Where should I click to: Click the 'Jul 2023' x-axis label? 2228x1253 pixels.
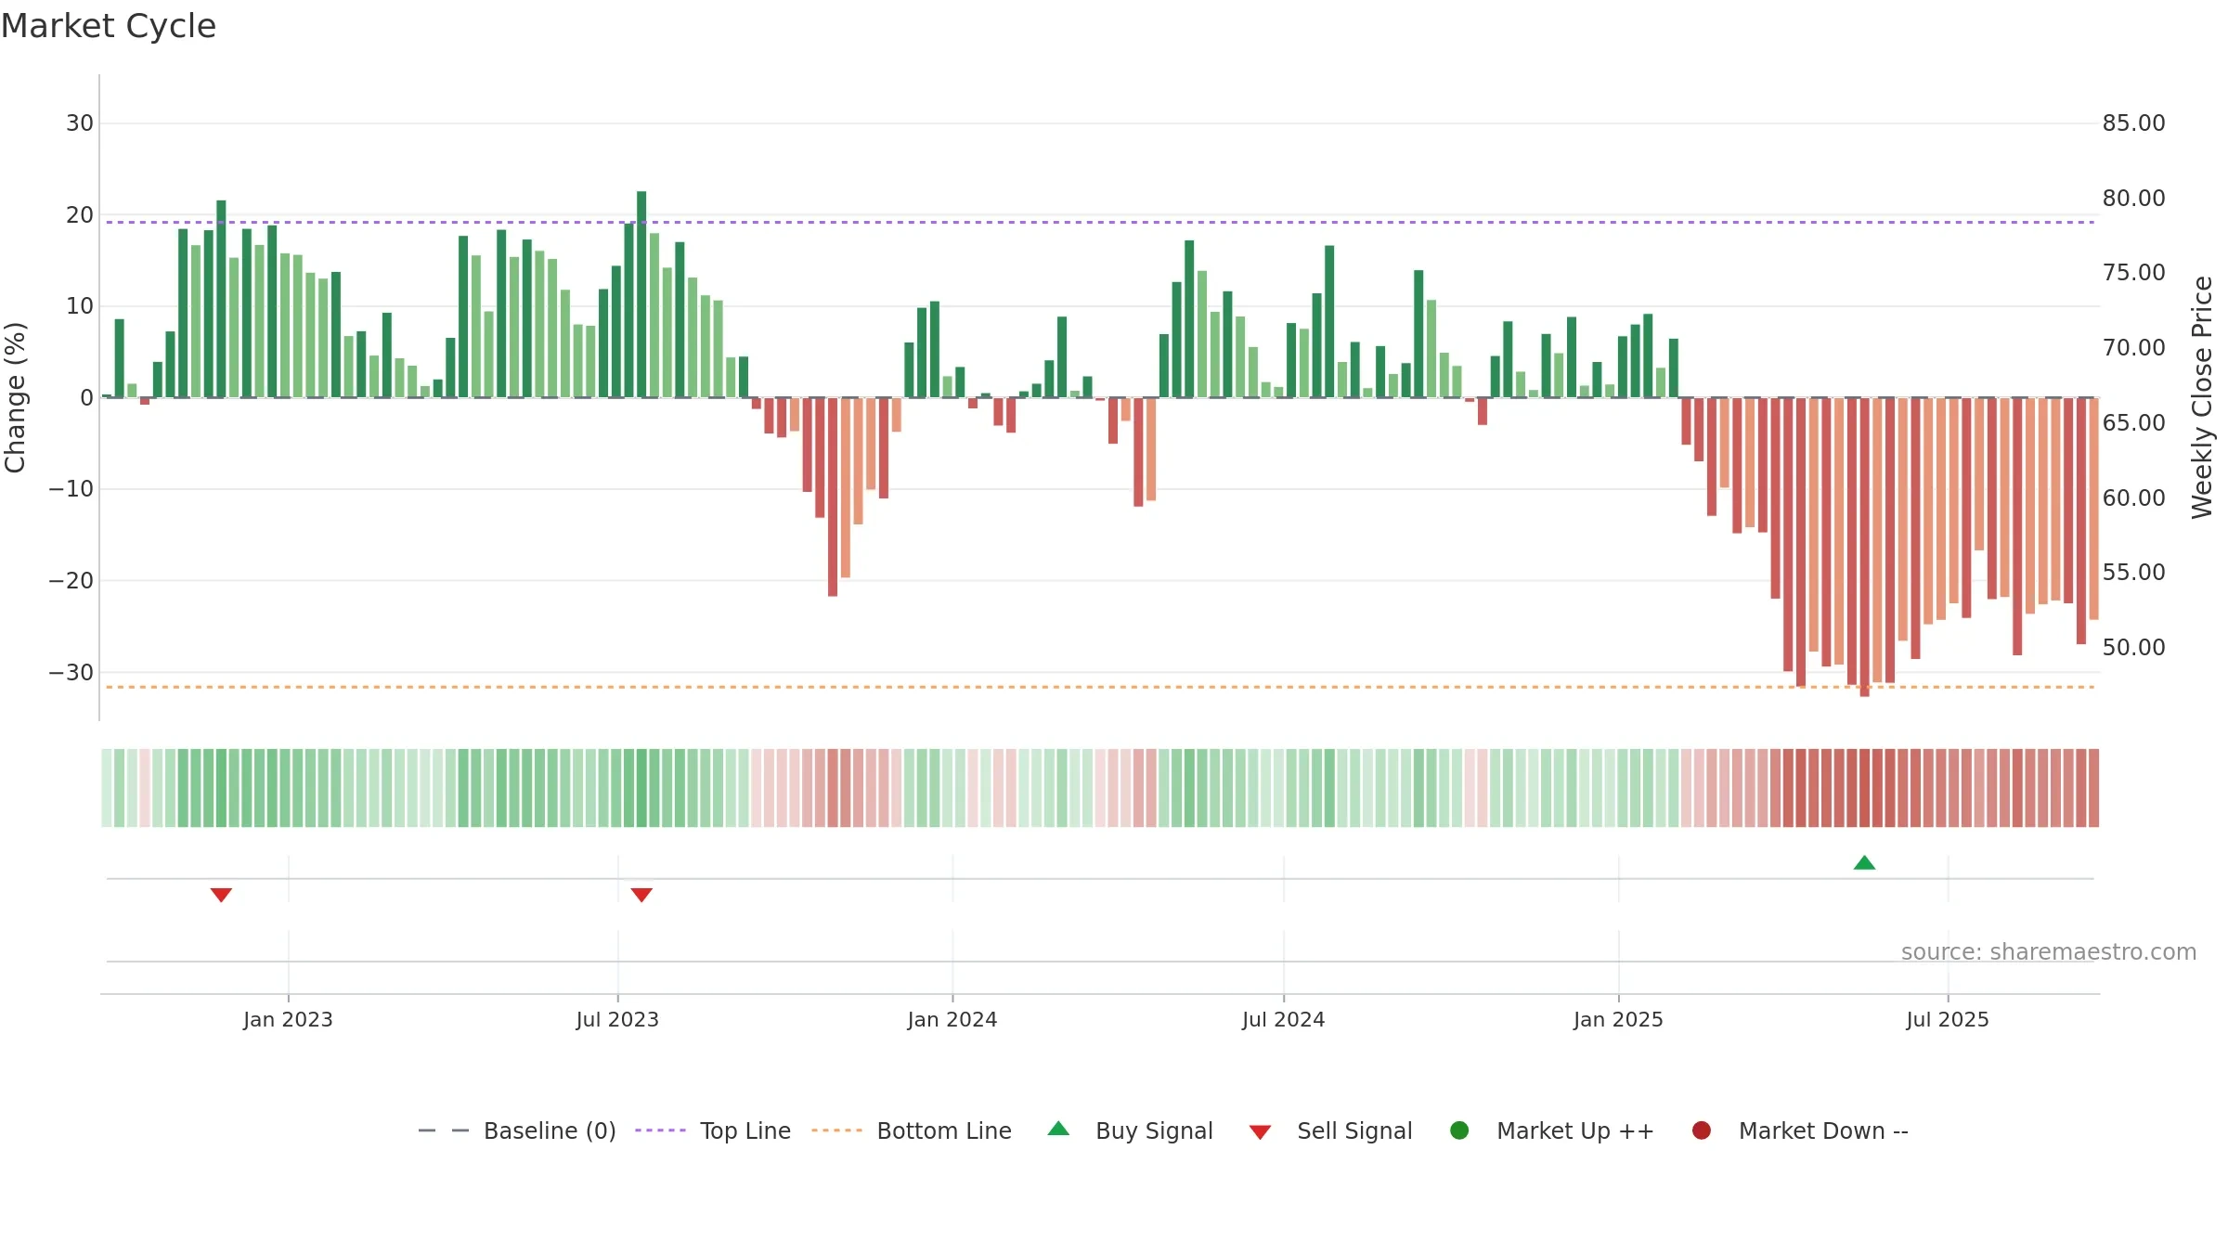click(x=617, y=1020)
